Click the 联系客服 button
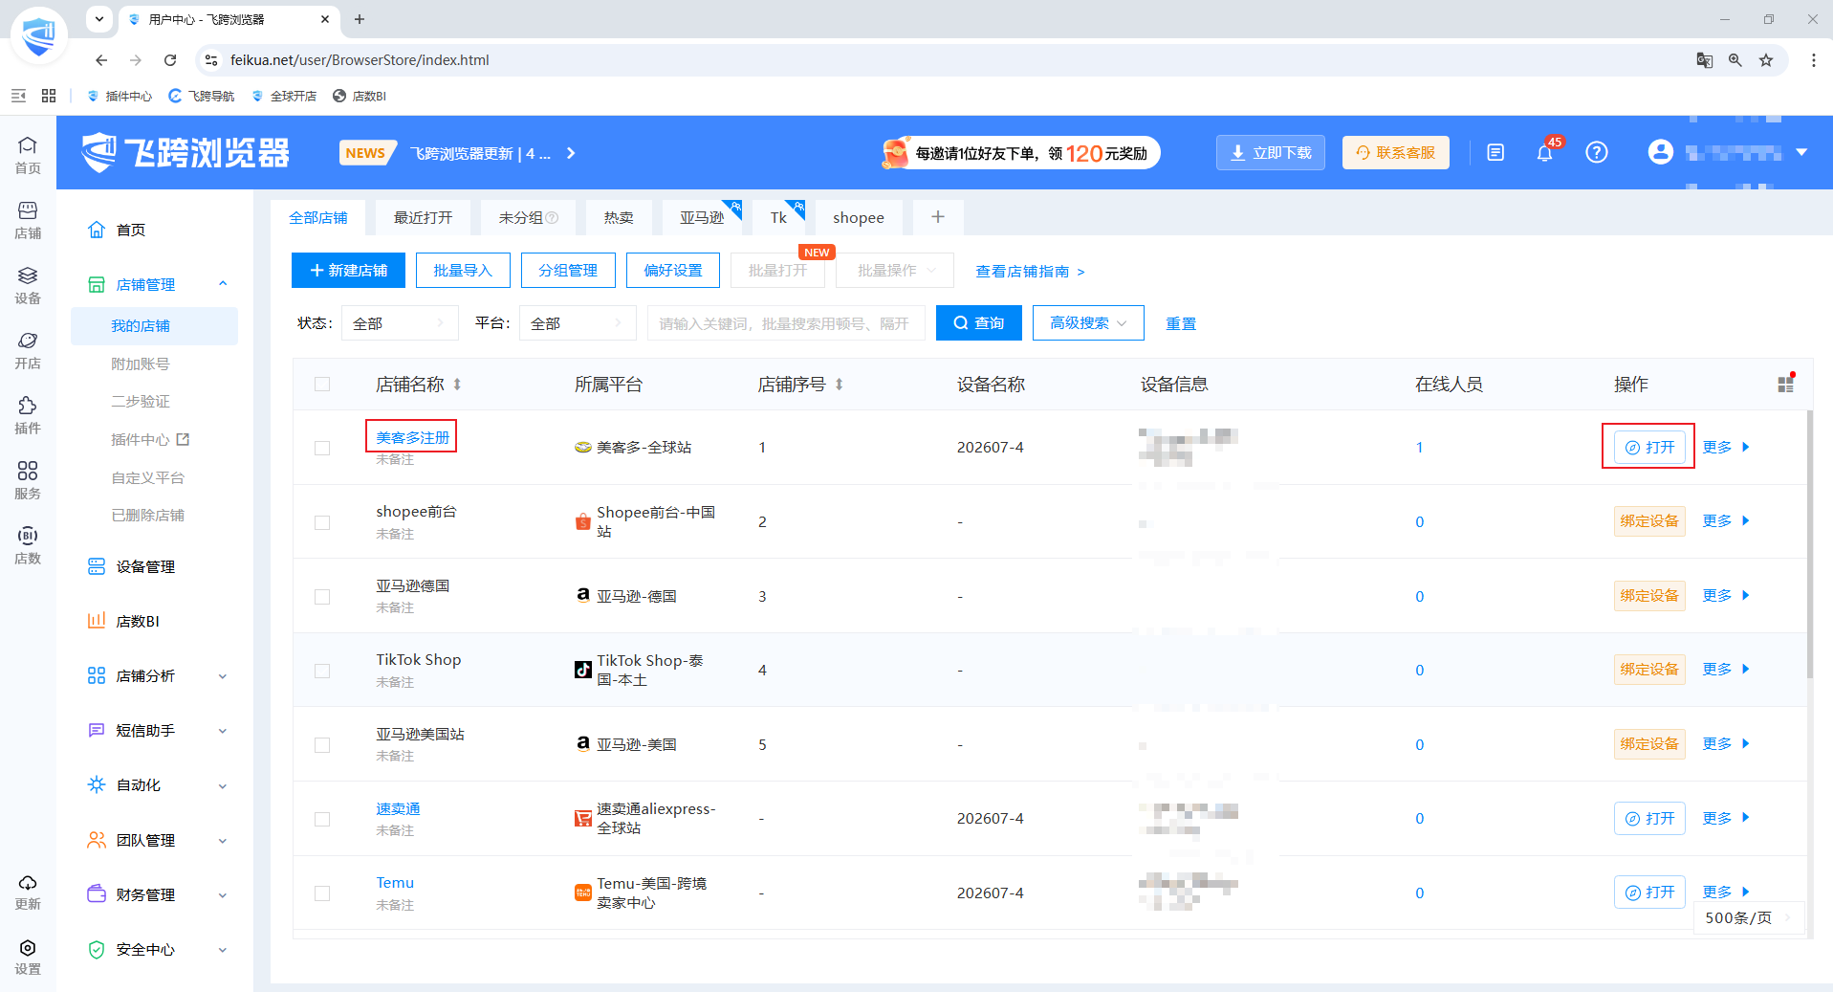Image resolution: width=1833 pixels, height=992 pixels. pos(1396,153)
